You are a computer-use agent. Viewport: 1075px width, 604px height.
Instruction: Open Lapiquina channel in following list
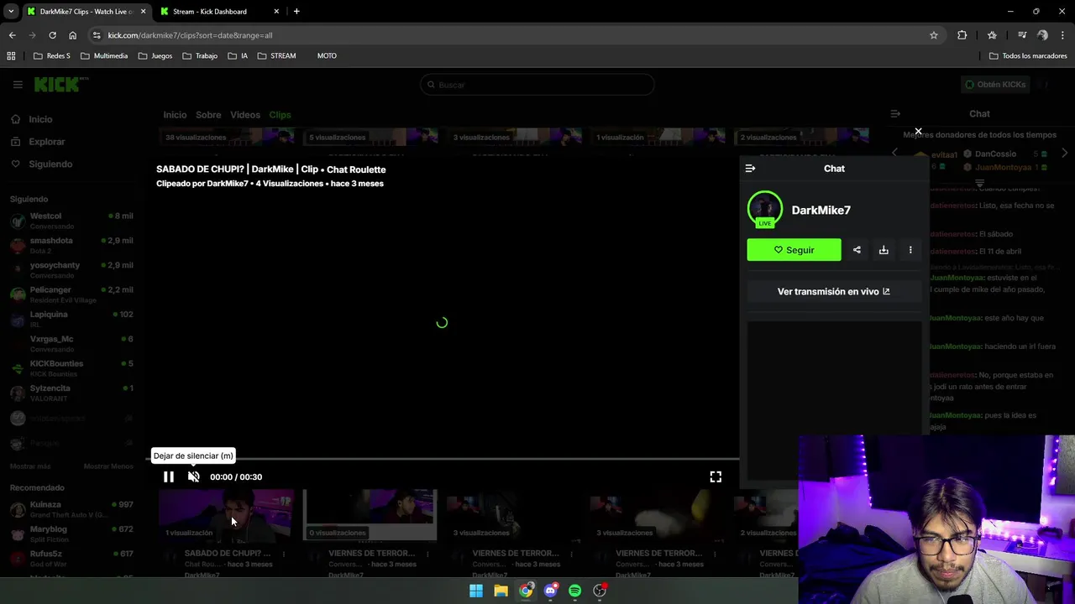71,319
